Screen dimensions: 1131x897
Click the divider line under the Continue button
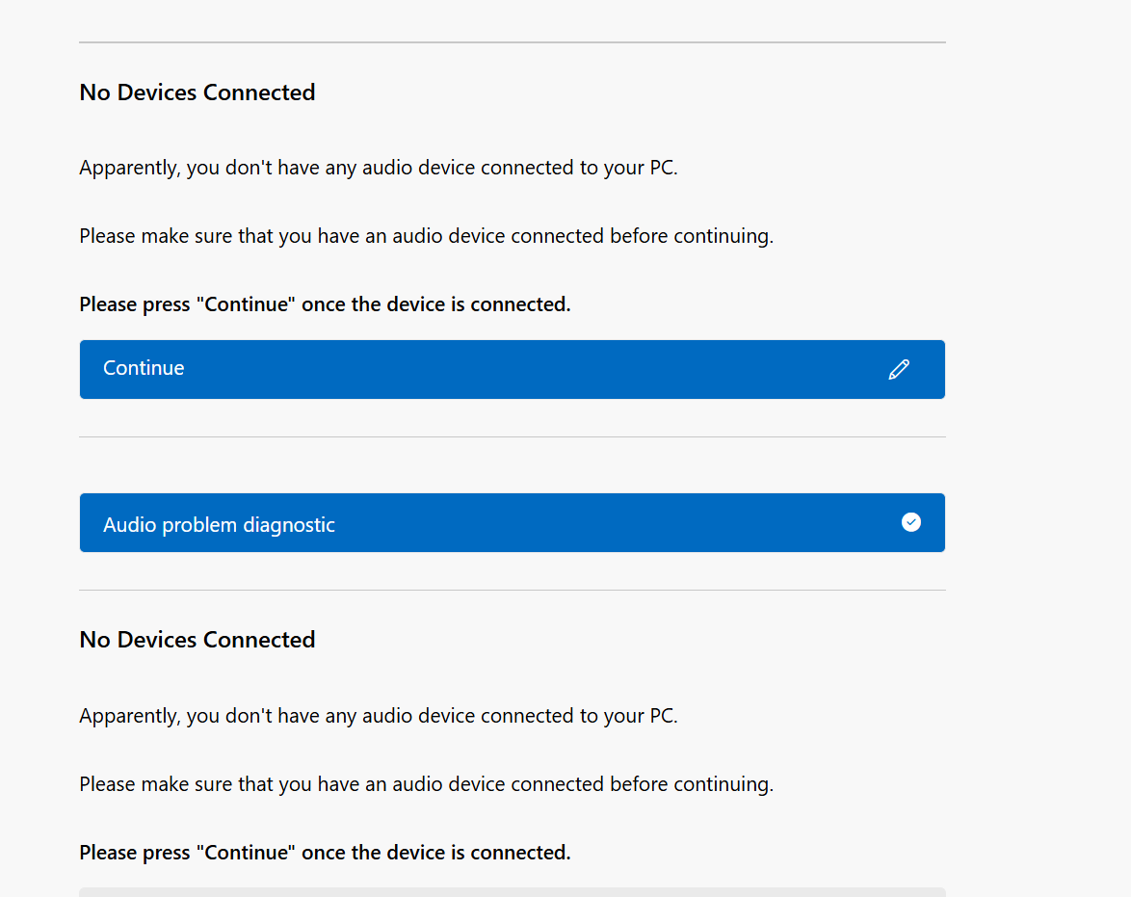[513, 436]
